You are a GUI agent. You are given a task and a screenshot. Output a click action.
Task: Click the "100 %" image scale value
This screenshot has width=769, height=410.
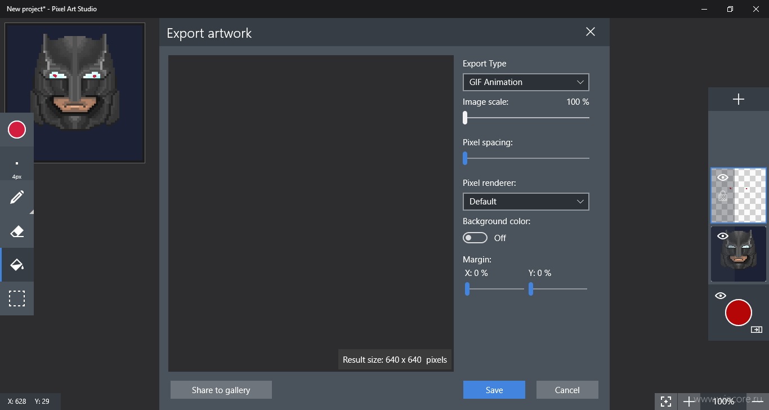click(x=578, y=102)
